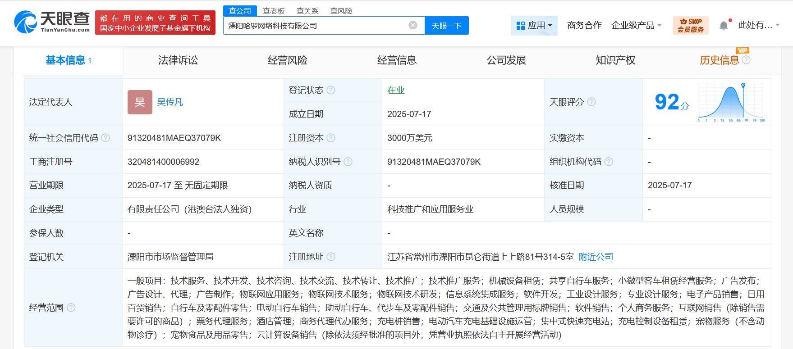Click the 溧阳市市场监督管理局 authority value
This screenshot has width=793, height=349.
click(x=170, y=257)
